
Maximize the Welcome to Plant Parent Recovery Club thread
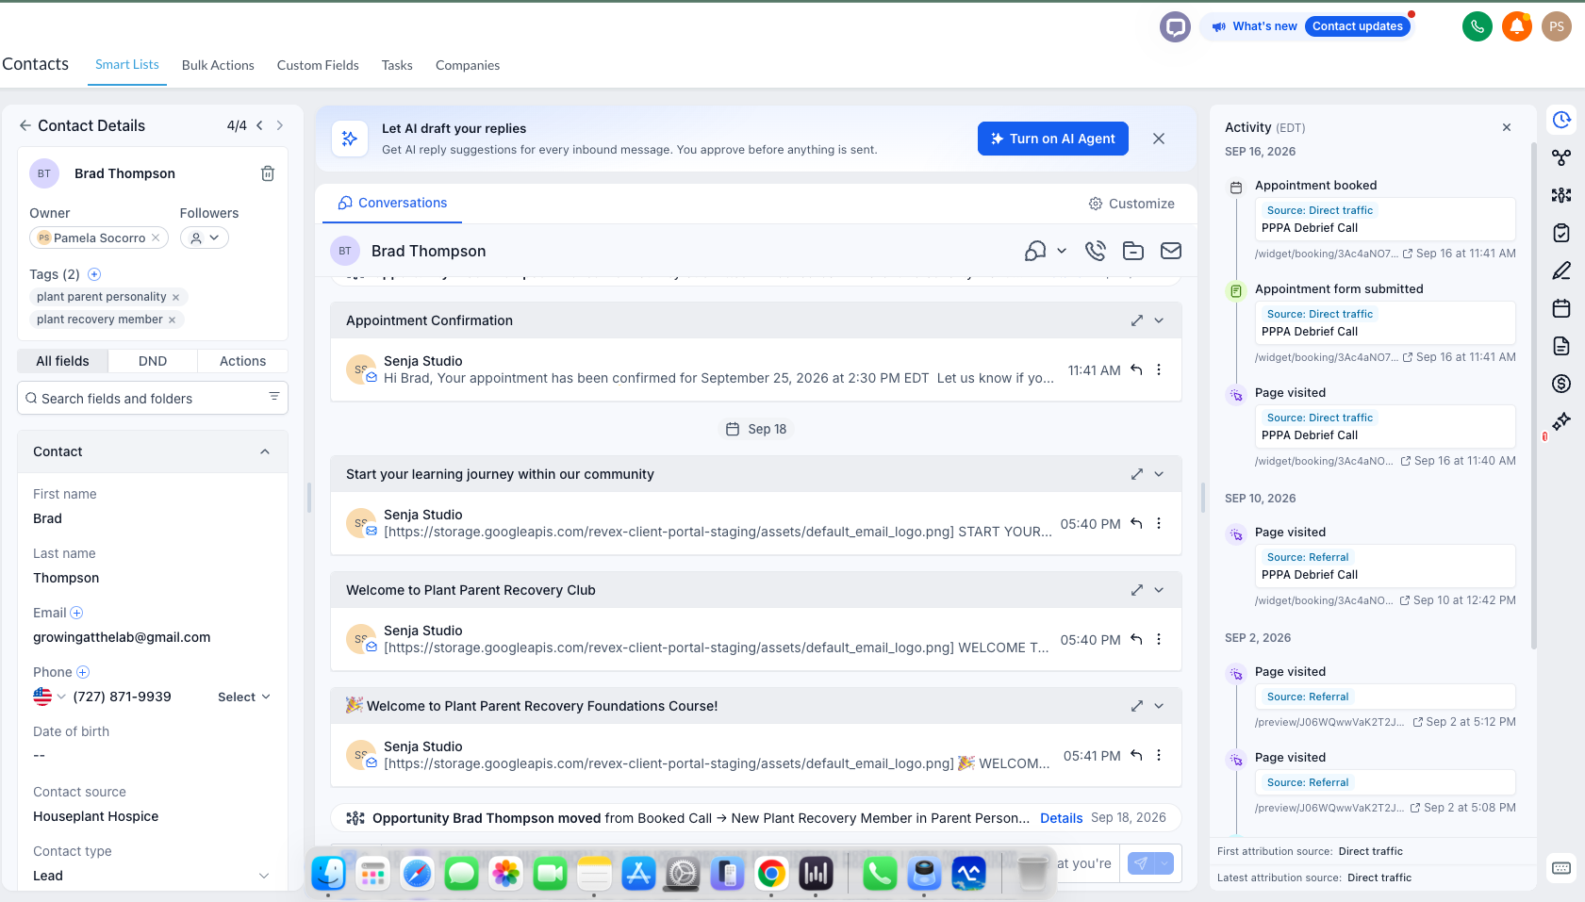[x=1137, y=590]
